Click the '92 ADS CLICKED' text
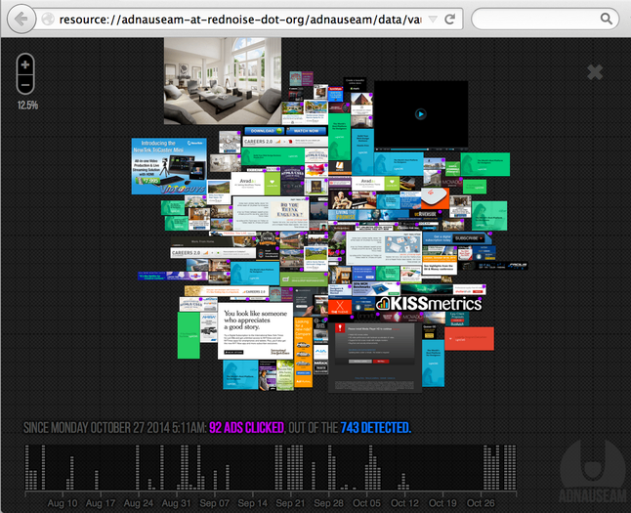Screen dimensions: 631x513 coord(246,428)
